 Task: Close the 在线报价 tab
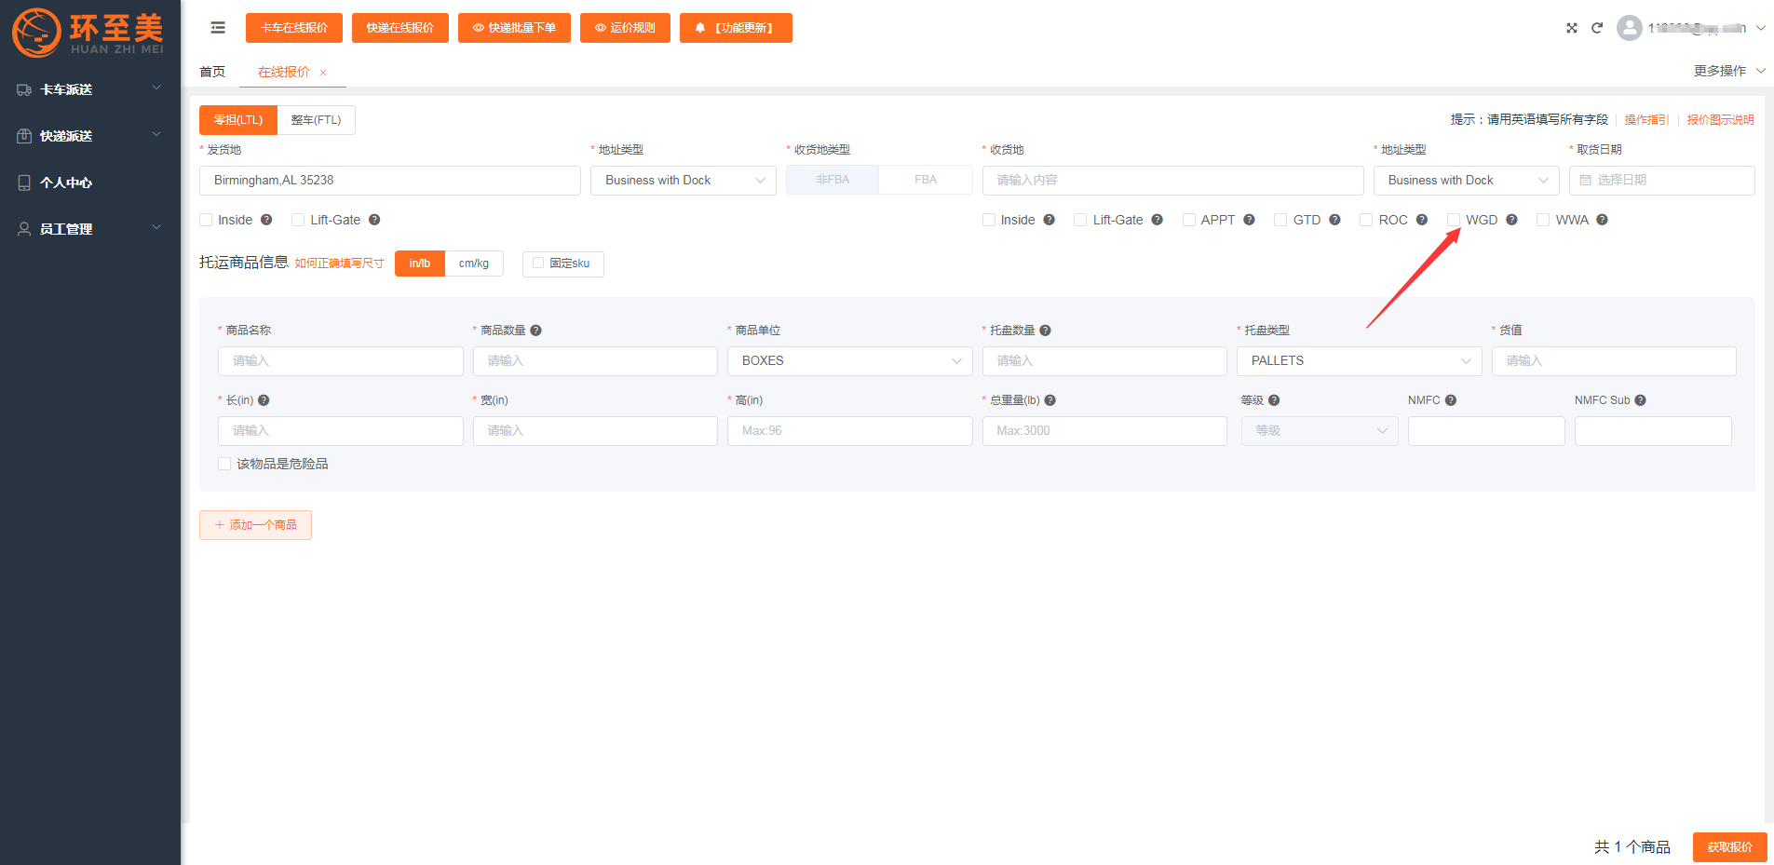tap(323, 73)
